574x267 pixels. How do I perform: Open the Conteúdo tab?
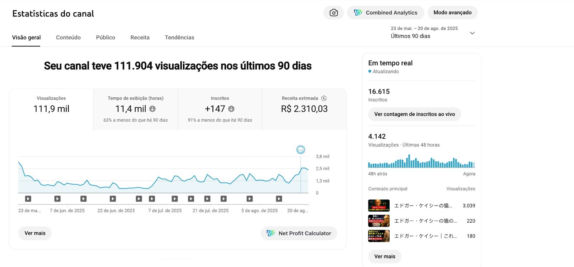[x=68, y=38]
